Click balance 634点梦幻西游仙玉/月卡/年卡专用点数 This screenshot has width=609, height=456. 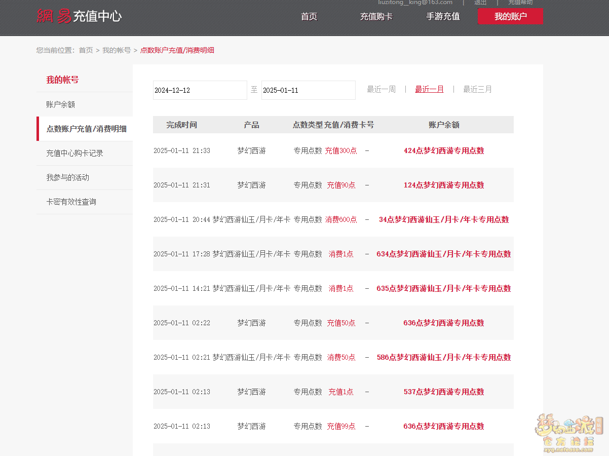pyautogui.click(x=444, y=254)
